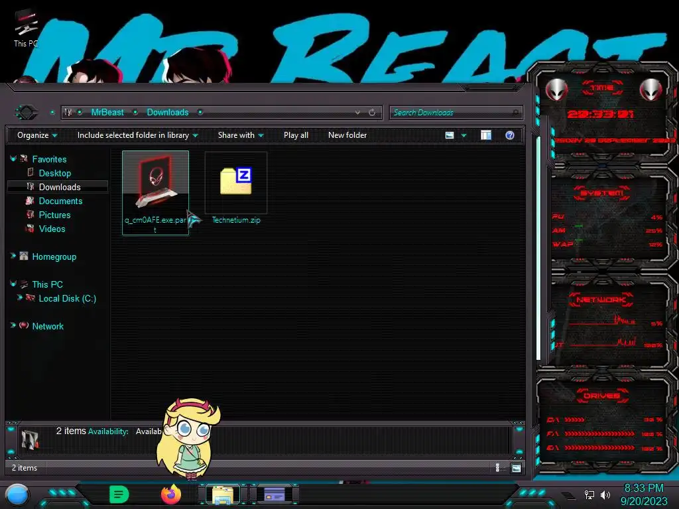The image size is (679, 509).
Task: Click the Pictures icon in the sidebar
Action: [30, 214]
